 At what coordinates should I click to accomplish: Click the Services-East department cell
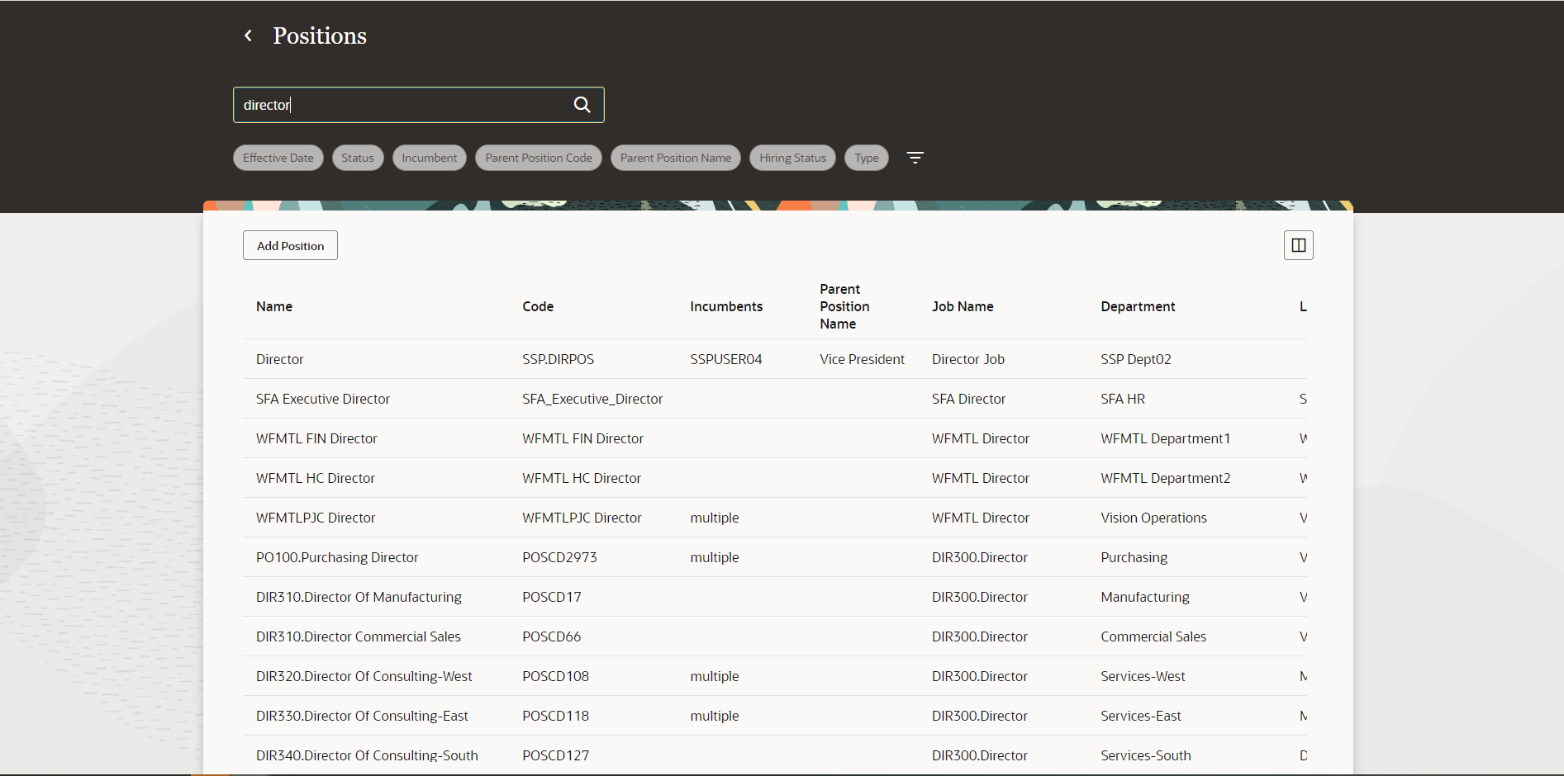[1141, 716]
